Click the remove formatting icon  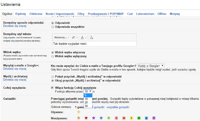pos(92,38)
